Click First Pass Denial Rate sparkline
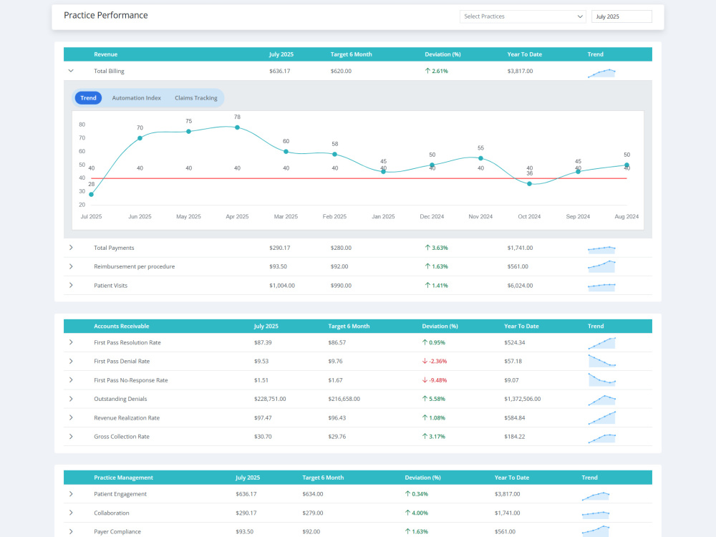 pyautogui.click(x=601, y=361)
